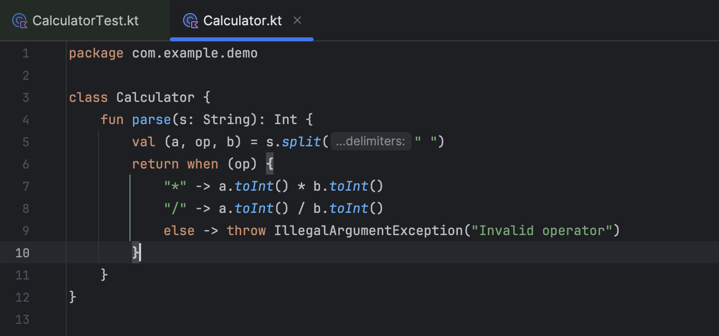The image size is (719, 336).
Task: Click line number 4 in the gutter
Action: (25, 120)
